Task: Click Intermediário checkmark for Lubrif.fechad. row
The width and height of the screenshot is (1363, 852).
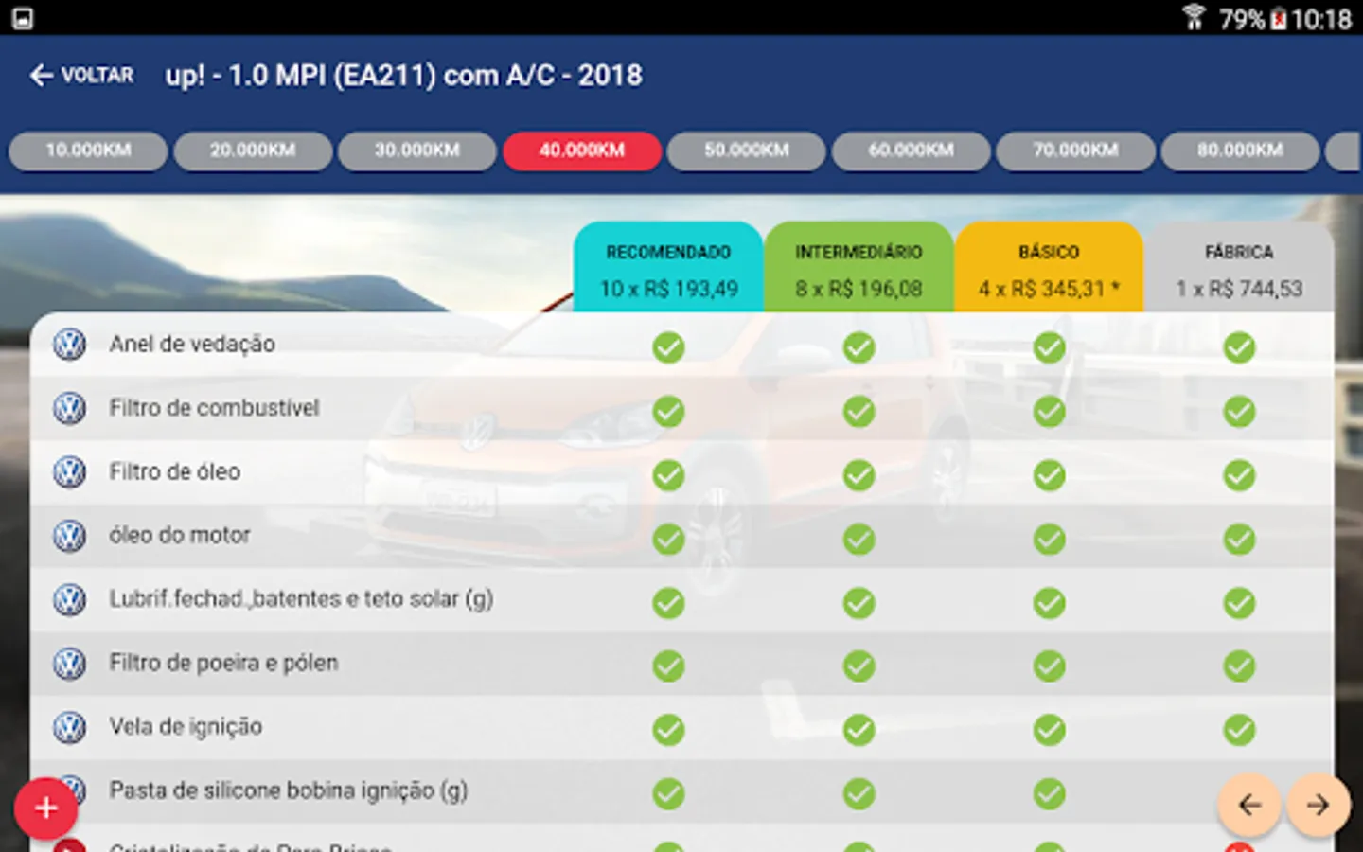Action: tap(859, 602)
